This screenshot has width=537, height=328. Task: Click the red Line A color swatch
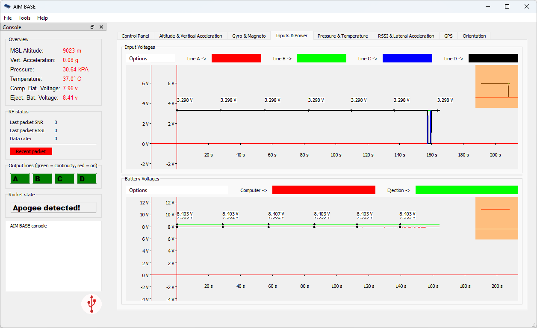tap(236, 58)
